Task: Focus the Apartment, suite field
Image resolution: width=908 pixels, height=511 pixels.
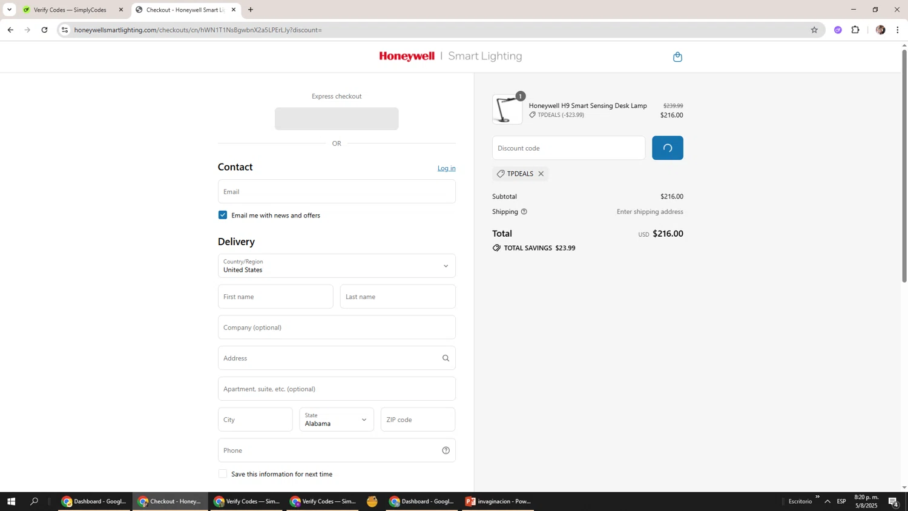Action: pos(337,389)
